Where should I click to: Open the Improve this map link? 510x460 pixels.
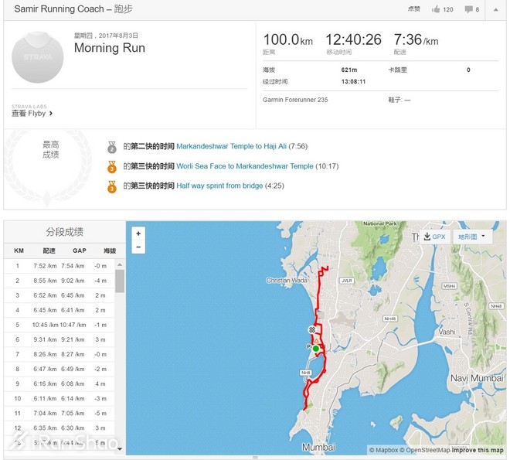click(x=479, y=450)
